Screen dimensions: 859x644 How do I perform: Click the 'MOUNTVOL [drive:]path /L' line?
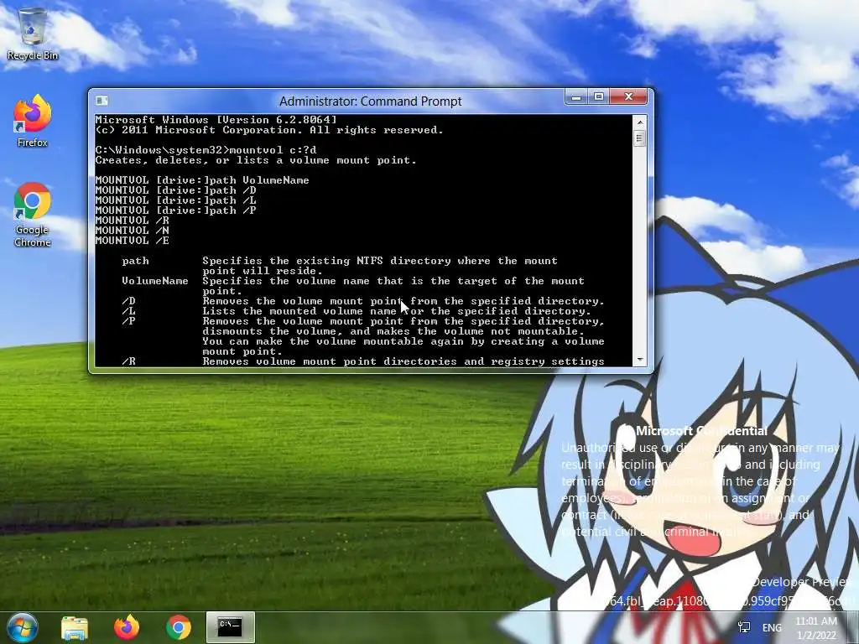coord(175,200)
